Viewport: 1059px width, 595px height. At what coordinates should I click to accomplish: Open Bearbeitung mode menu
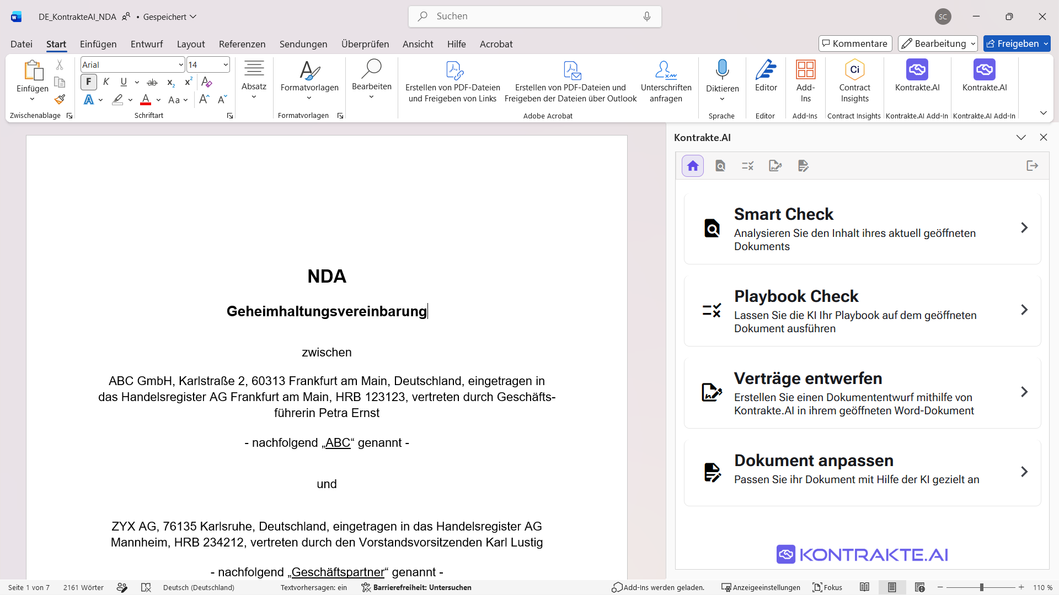(x=938, y=44)
